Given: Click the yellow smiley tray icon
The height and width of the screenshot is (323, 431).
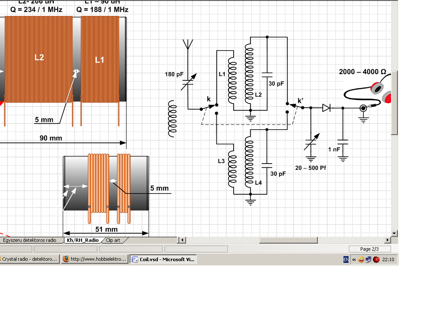Looking at the screenshot, I should 361,259.
